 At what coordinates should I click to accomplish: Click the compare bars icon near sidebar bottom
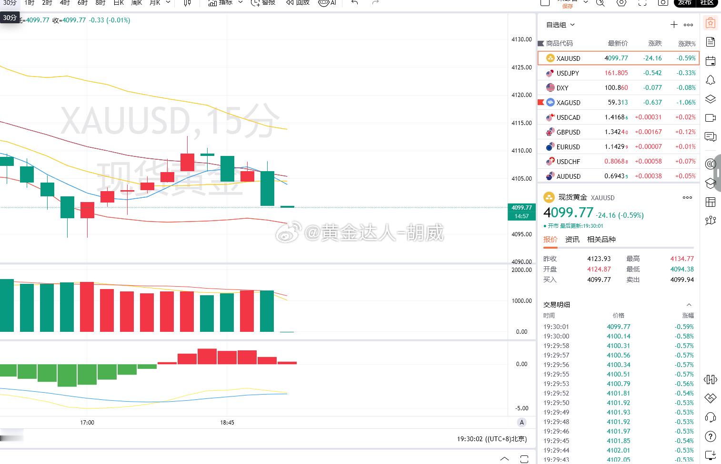[x=710, y=379]
